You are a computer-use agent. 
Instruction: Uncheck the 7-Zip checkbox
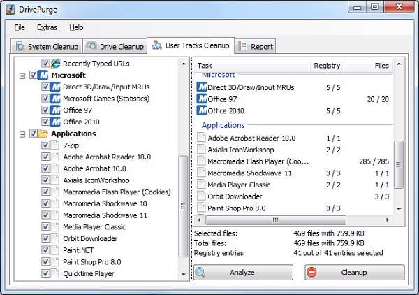45,145
